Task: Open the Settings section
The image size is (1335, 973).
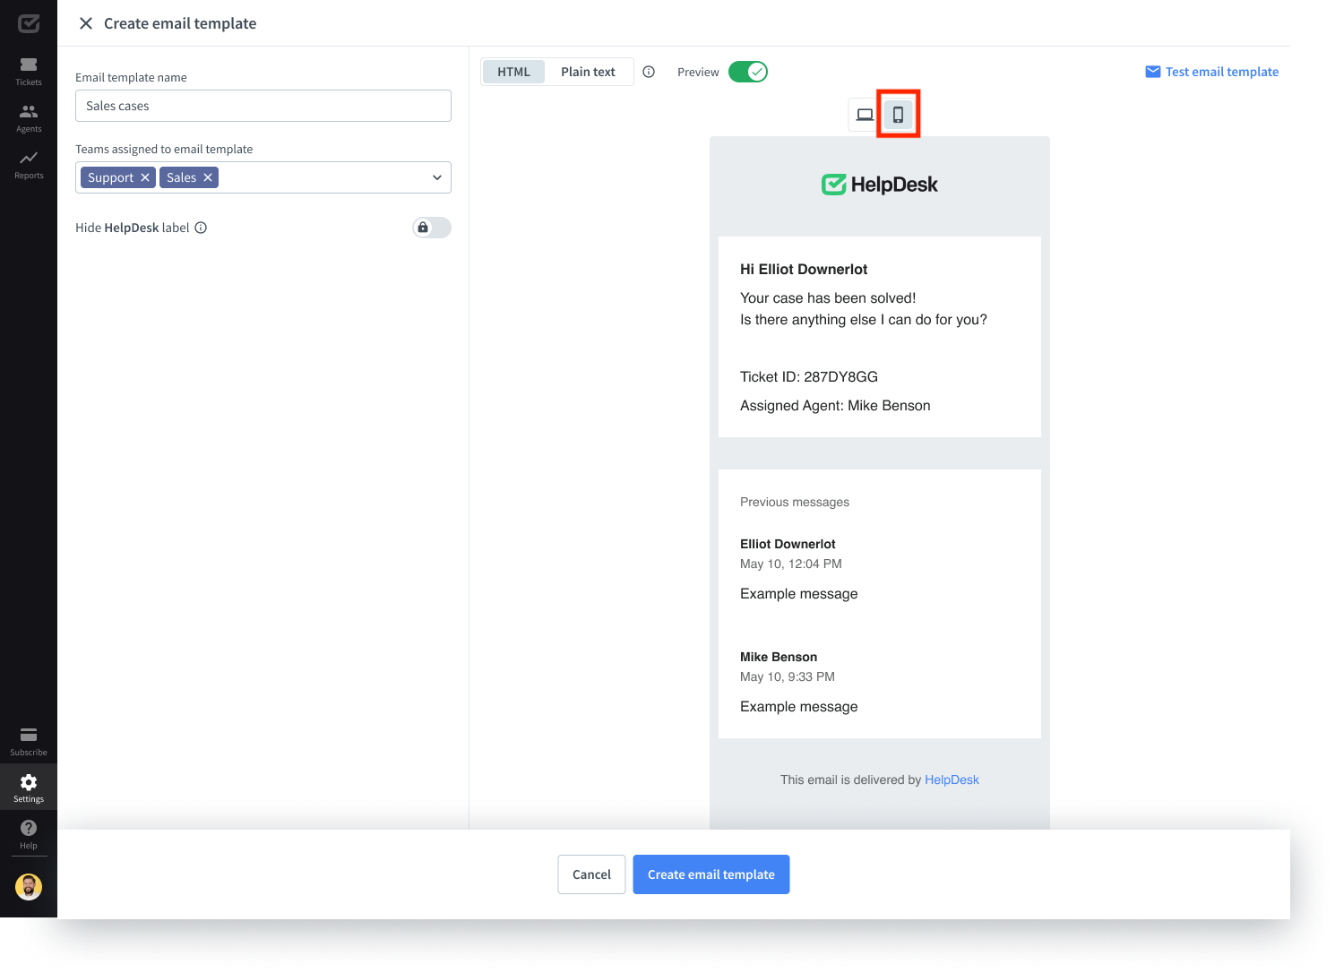Action: pyautogui.click(x=28, y=786)
